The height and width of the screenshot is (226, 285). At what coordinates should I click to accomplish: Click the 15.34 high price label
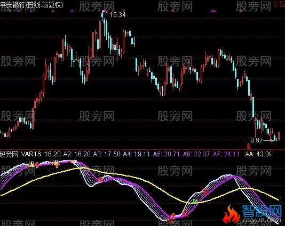point(117,15)
